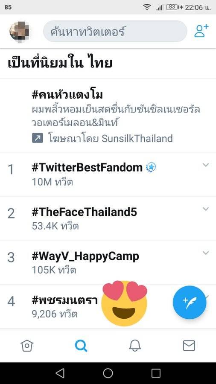Expand options chevron for #TheFaceThailand5
Viewport: 216px width, 384px height.
click(x=206, y=209)
